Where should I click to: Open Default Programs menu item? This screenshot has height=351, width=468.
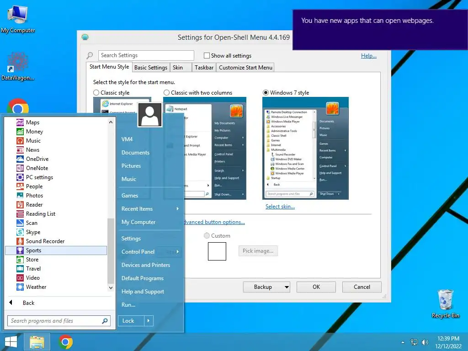coord(143,278)
